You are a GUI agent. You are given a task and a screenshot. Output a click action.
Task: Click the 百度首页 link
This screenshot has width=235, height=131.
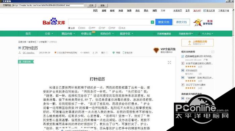click(x=178, y=11)
